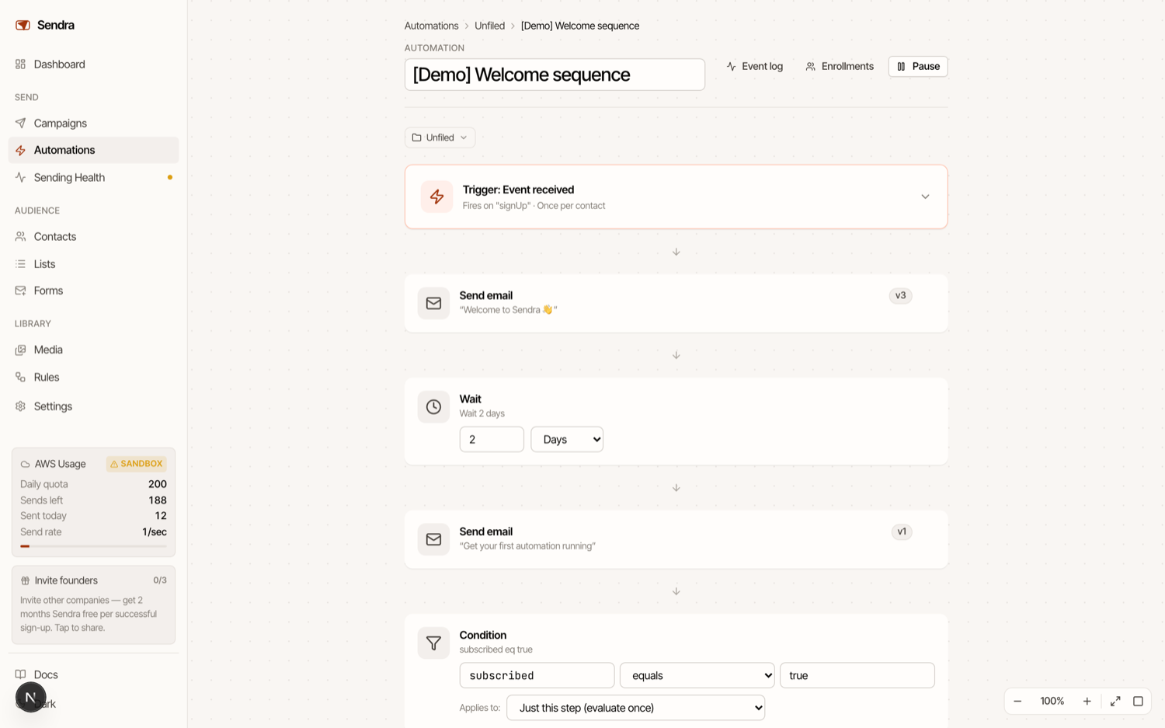Click Unfiled breadcrumb link

point(489,26)
